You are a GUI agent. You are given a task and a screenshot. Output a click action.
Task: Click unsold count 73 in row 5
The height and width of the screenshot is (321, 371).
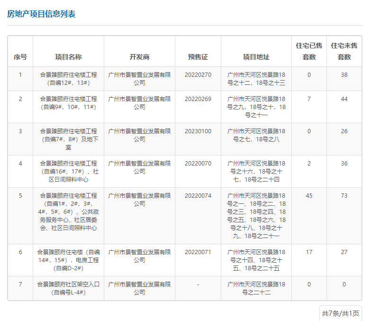(344, 195)
